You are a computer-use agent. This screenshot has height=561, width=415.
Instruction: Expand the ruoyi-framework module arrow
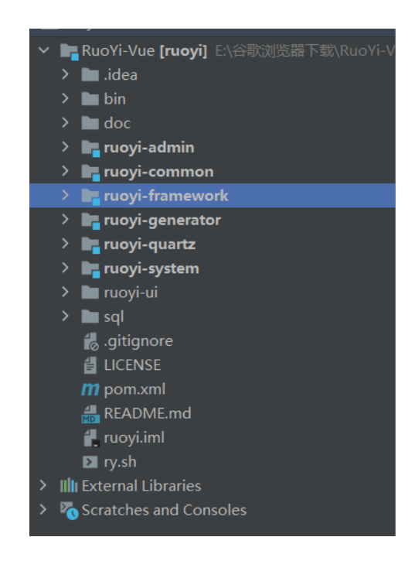pos(65,195)
